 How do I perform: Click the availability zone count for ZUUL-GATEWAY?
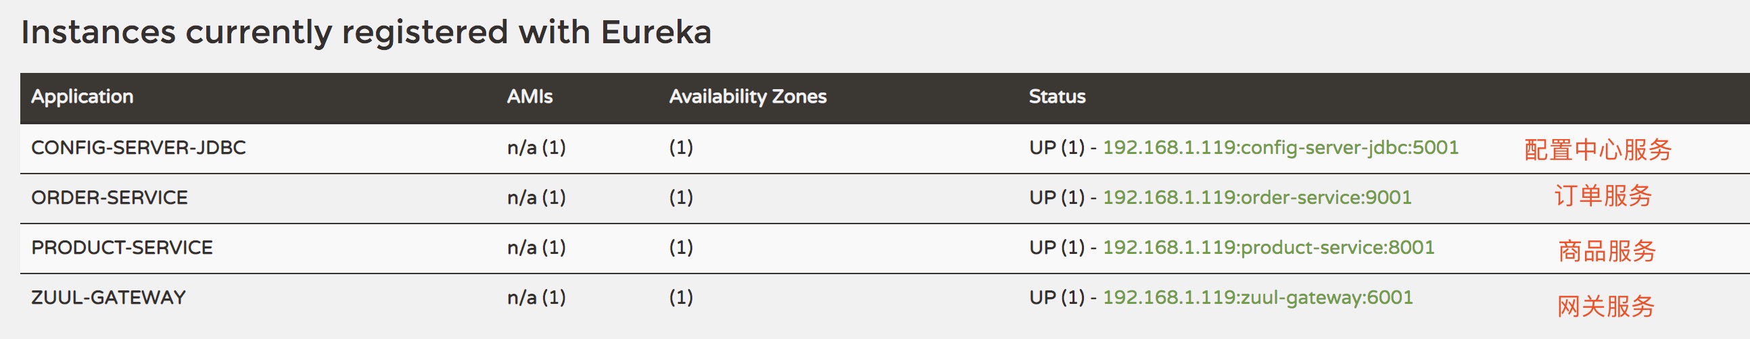pyautogui.click(x=681, y=298)
